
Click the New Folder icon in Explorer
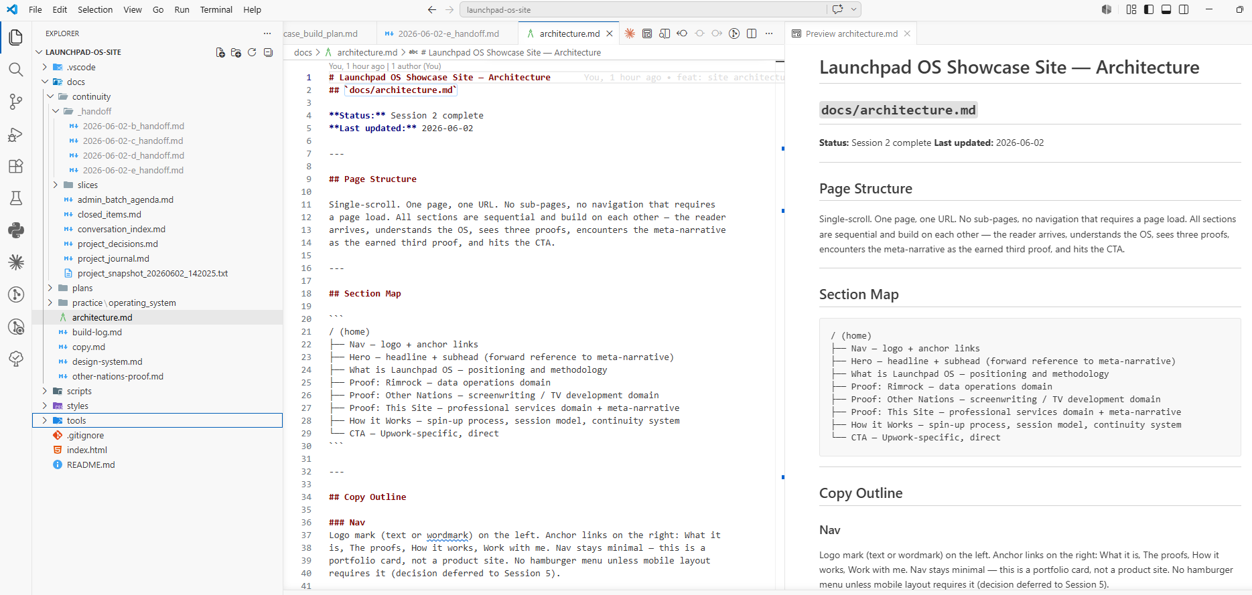click(236, 52)
